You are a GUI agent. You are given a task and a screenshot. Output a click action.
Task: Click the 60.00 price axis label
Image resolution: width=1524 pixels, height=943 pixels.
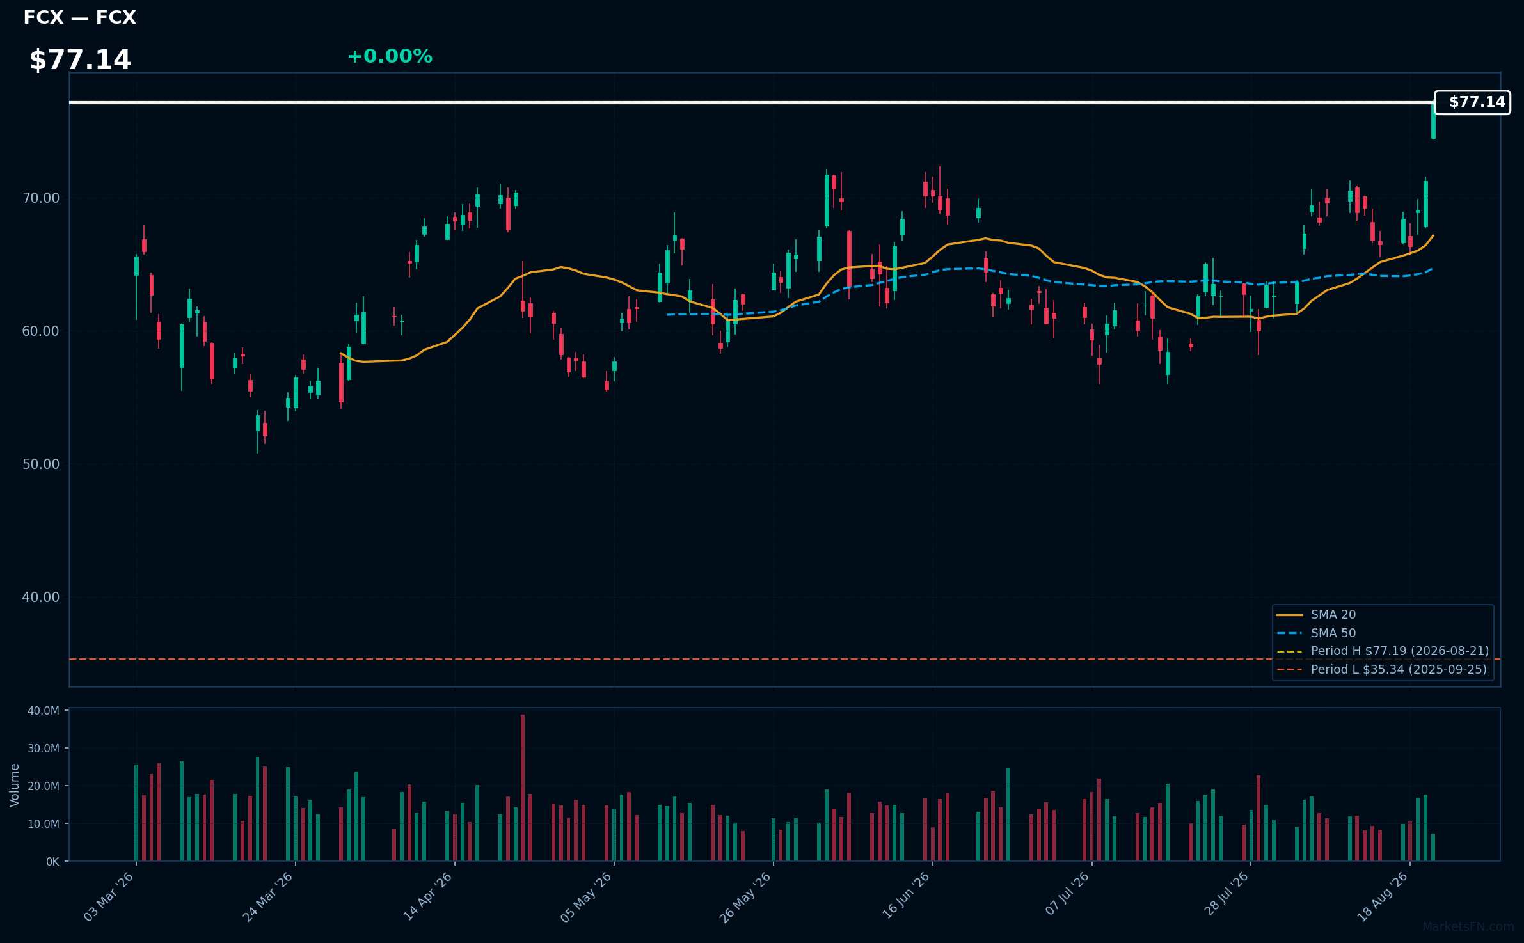coord(41,331)
